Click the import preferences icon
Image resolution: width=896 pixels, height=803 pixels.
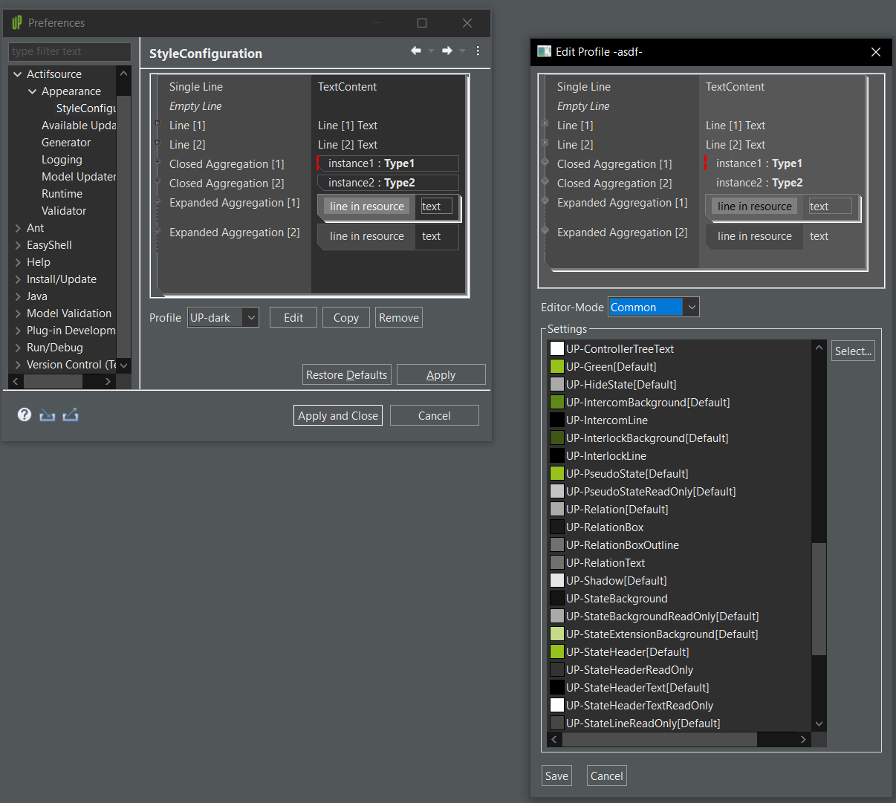[48, 414]
